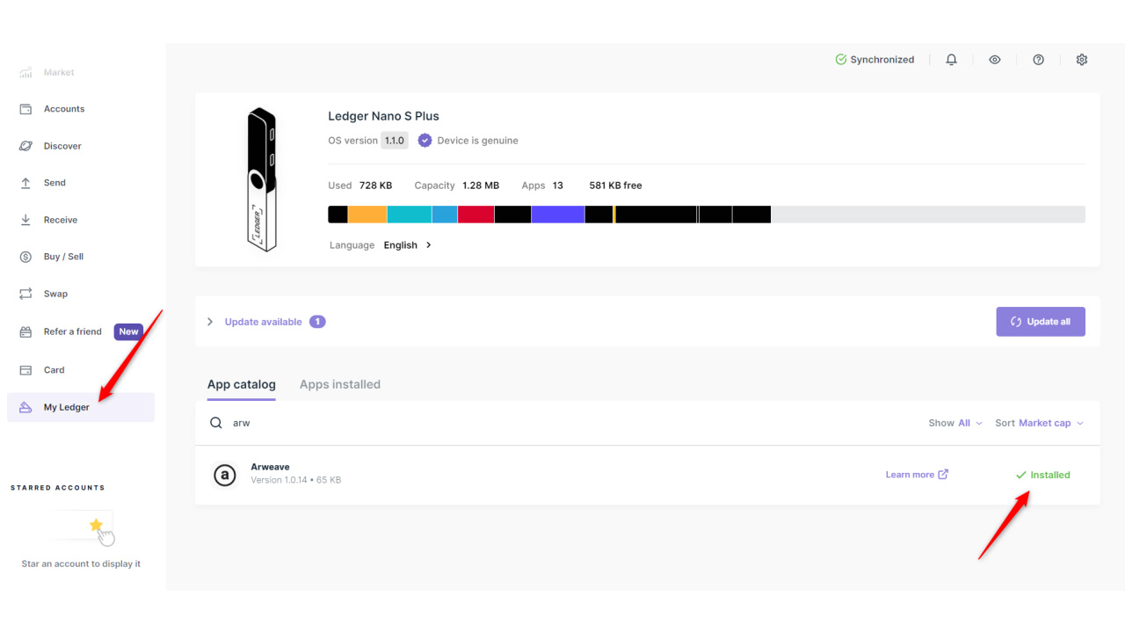Open the Market section icon in sidebar
The height and width of the screenshot is (633, 1125).
tap(25, 72)
